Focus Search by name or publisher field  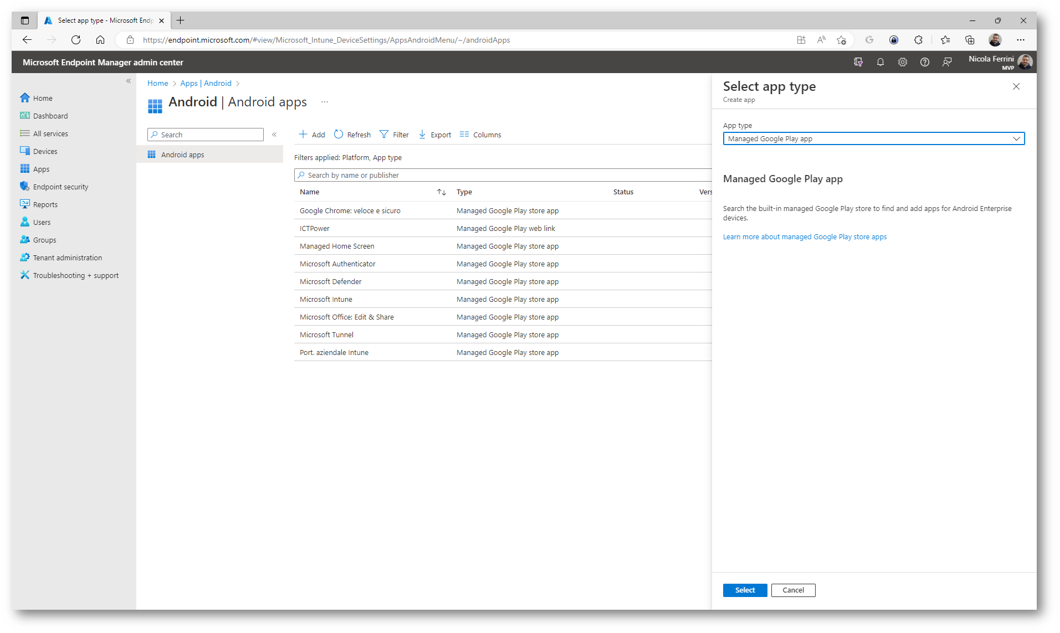tap(503, 175)
